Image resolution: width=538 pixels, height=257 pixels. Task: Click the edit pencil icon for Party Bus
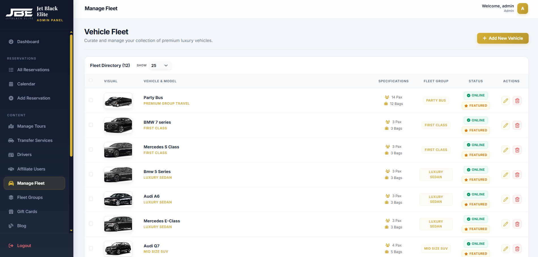pyautogui.click(x=505, y=101)
